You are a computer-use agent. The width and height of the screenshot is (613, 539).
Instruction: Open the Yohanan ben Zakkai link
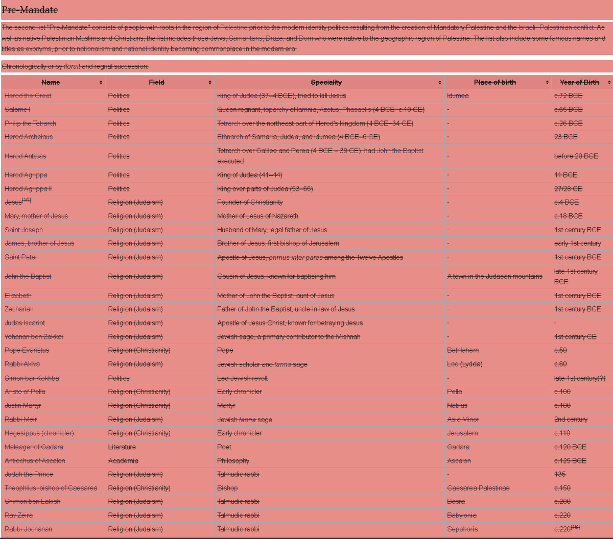34,337
